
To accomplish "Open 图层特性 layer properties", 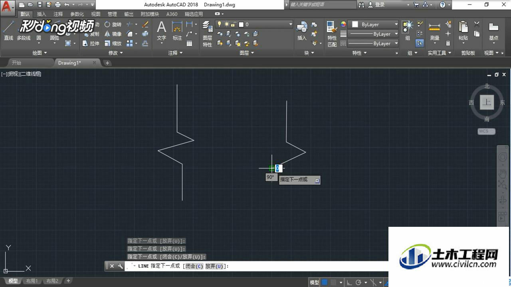I will [x=207, y=34].
